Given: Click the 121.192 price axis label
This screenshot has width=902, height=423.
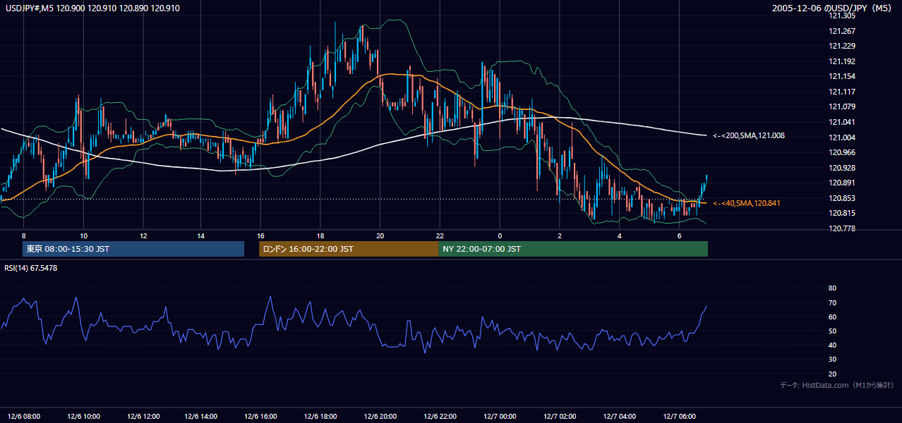Looking at the screenshot, I should pyautogui.click(x=842, y=61).
